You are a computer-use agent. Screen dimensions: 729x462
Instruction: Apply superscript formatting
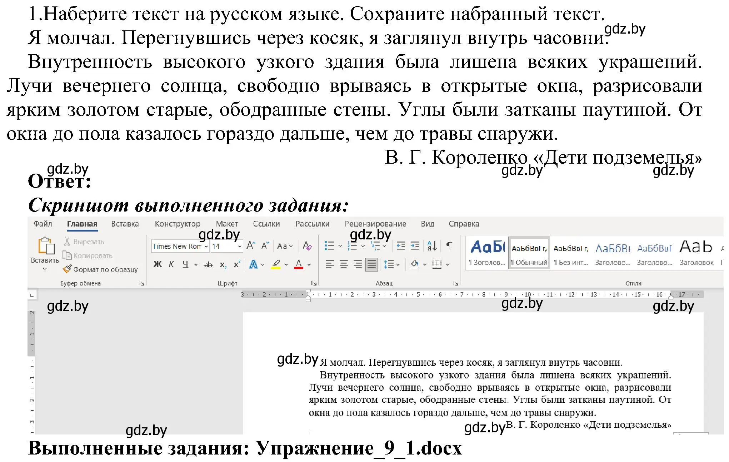(237, 264)
